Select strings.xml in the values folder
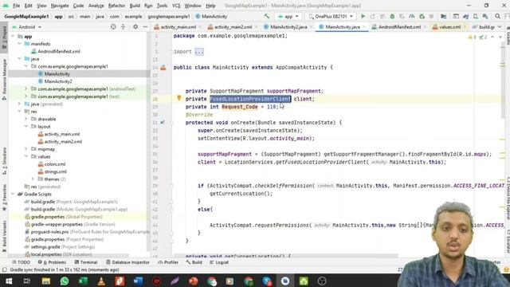510x287 pixels. (56, 171)
